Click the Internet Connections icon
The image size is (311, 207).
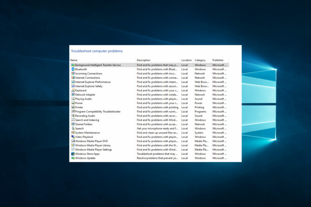(73, 78)
